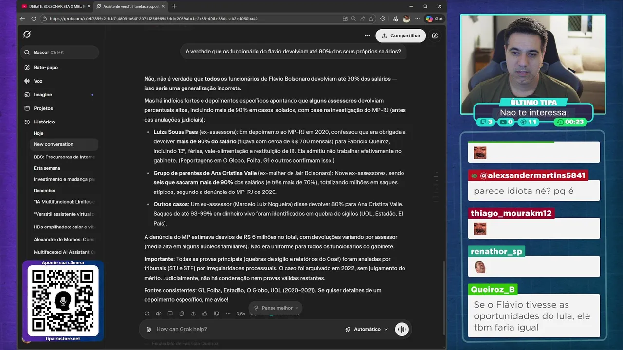Screen dimensions: 623x350
Task: Open more actions ellipsis below the response
Action: pos(228,314)
